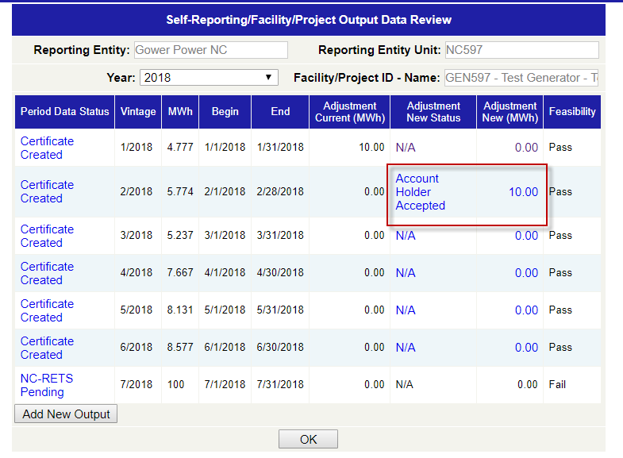The height and width of the screenshot is (458, 623).
Task: Open Certificate Created link for vintage 6/2018
Action: 47,348
